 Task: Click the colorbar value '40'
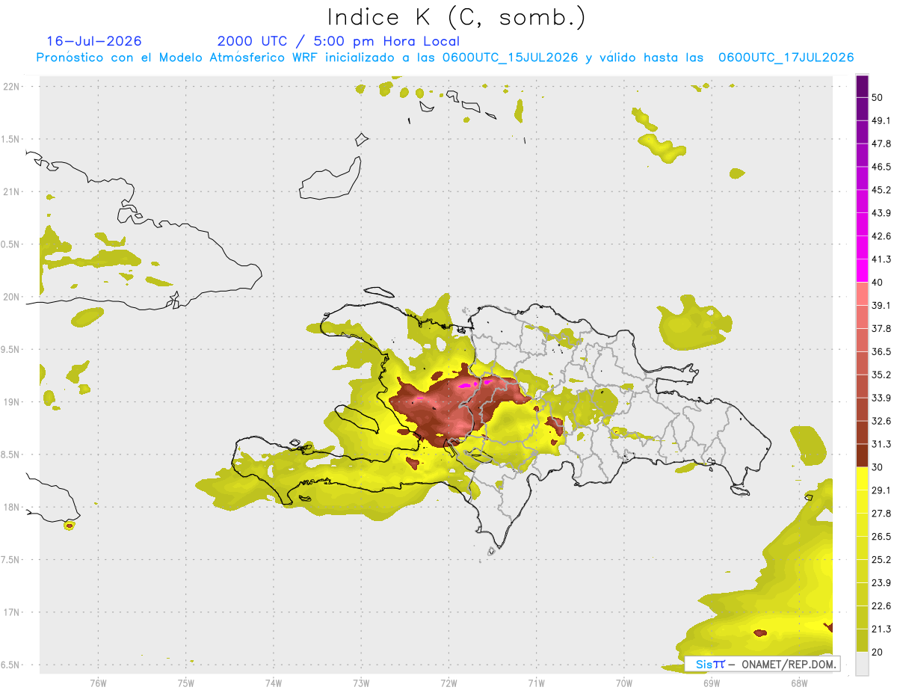tap(879, 282)
